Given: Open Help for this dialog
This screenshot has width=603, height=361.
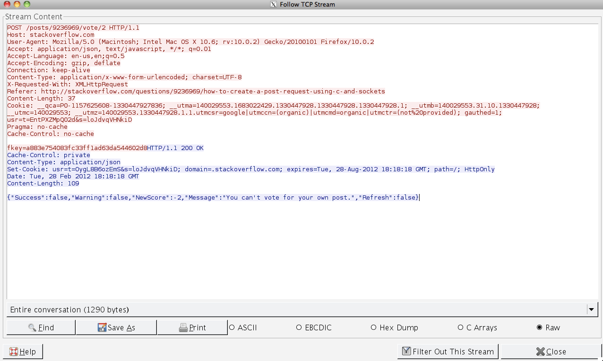Looking at the screenshot, I should (x=23, y=352).
